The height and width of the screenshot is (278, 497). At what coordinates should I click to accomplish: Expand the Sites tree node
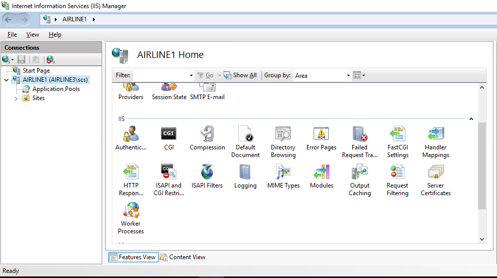16,99
